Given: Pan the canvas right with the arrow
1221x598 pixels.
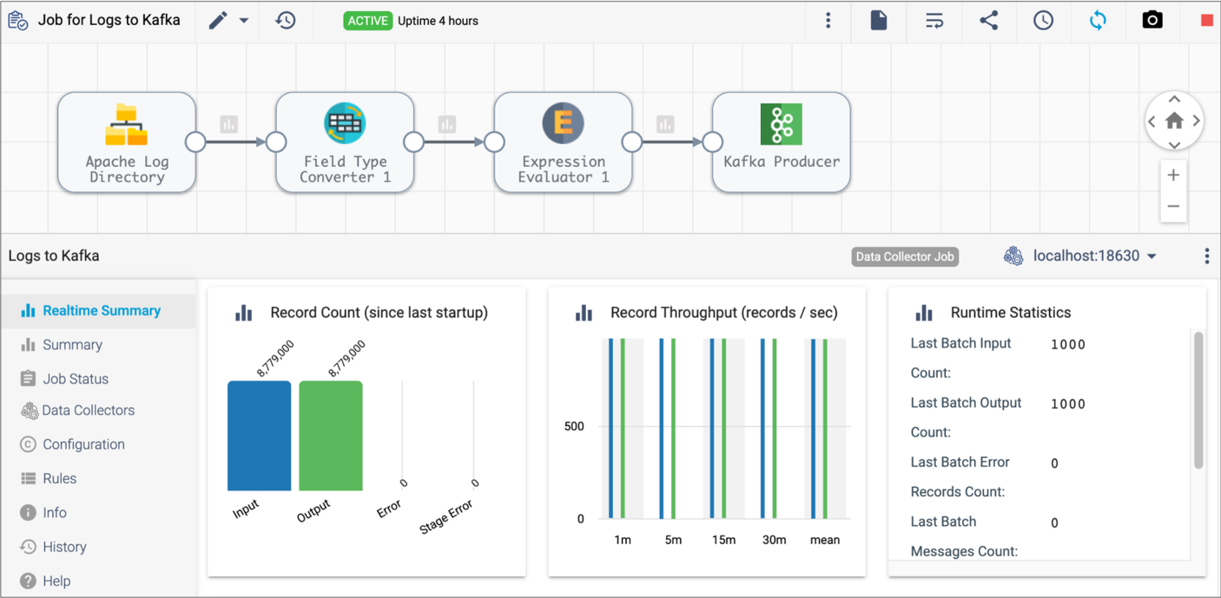Looking at the screenshot, I should tap(1196, 121).
